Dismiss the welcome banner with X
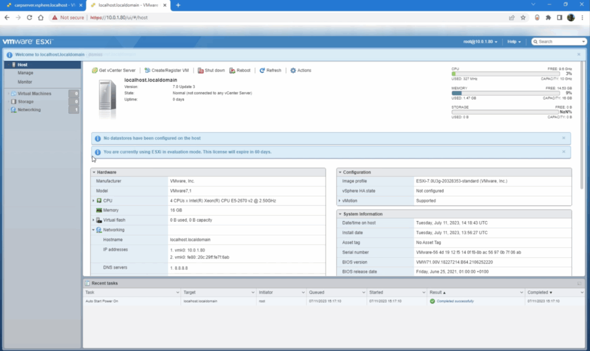This screenshot has height=351, width=590. 578,55
